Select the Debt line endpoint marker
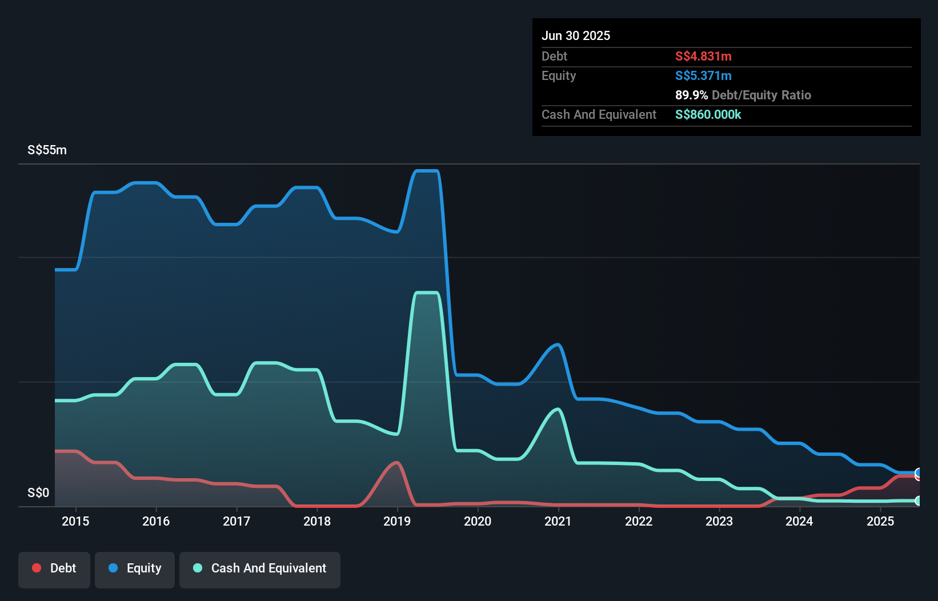This screenshot has width=938, height=601. click(917, 478)
